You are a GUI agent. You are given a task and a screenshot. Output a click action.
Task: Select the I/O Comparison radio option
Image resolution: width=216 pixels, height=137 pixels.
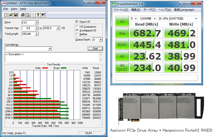click(77, 26)
